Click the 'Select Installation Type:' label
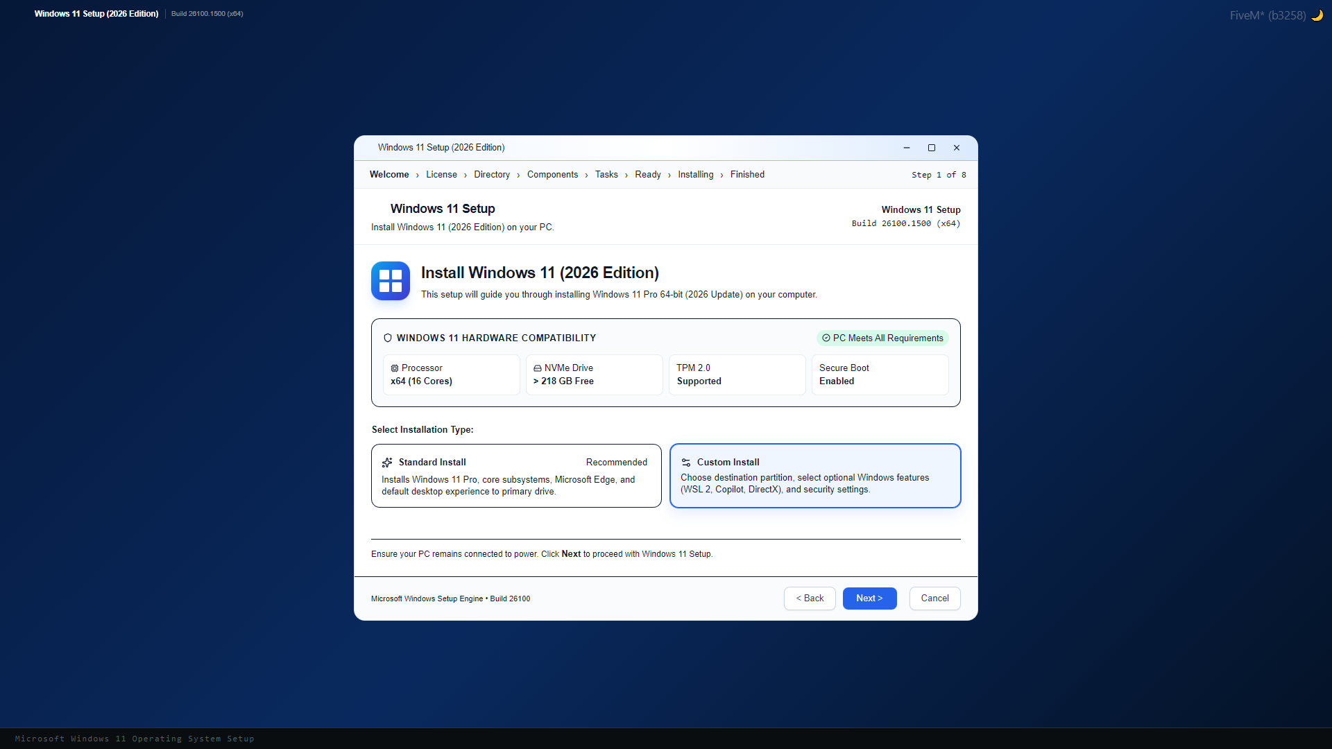1332x749 pixels. [422, 430]
